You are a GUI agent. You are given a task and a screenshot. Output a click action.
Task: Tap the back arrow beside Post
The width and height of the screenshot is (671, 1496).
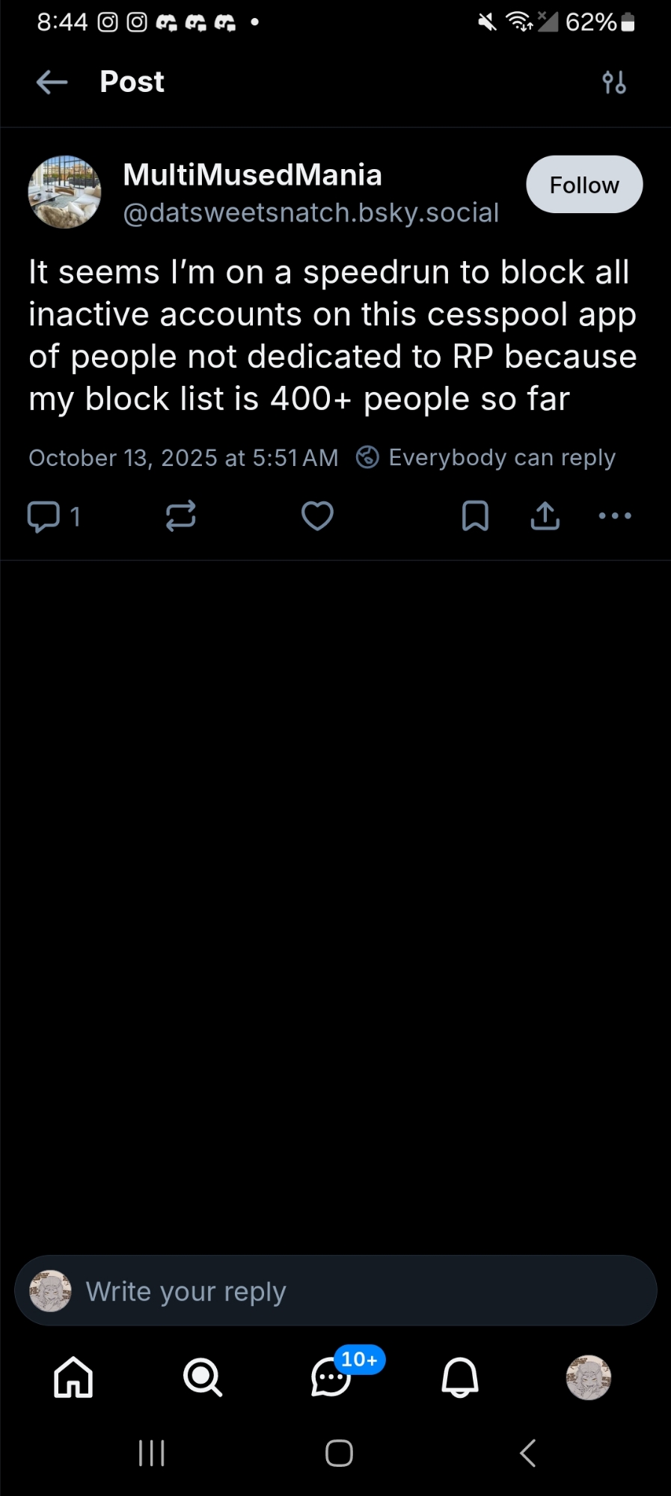[x=52, y=82]
